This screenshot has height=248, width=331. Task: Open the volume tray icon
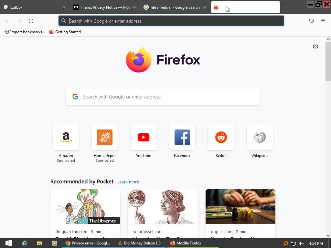[301, 243]
